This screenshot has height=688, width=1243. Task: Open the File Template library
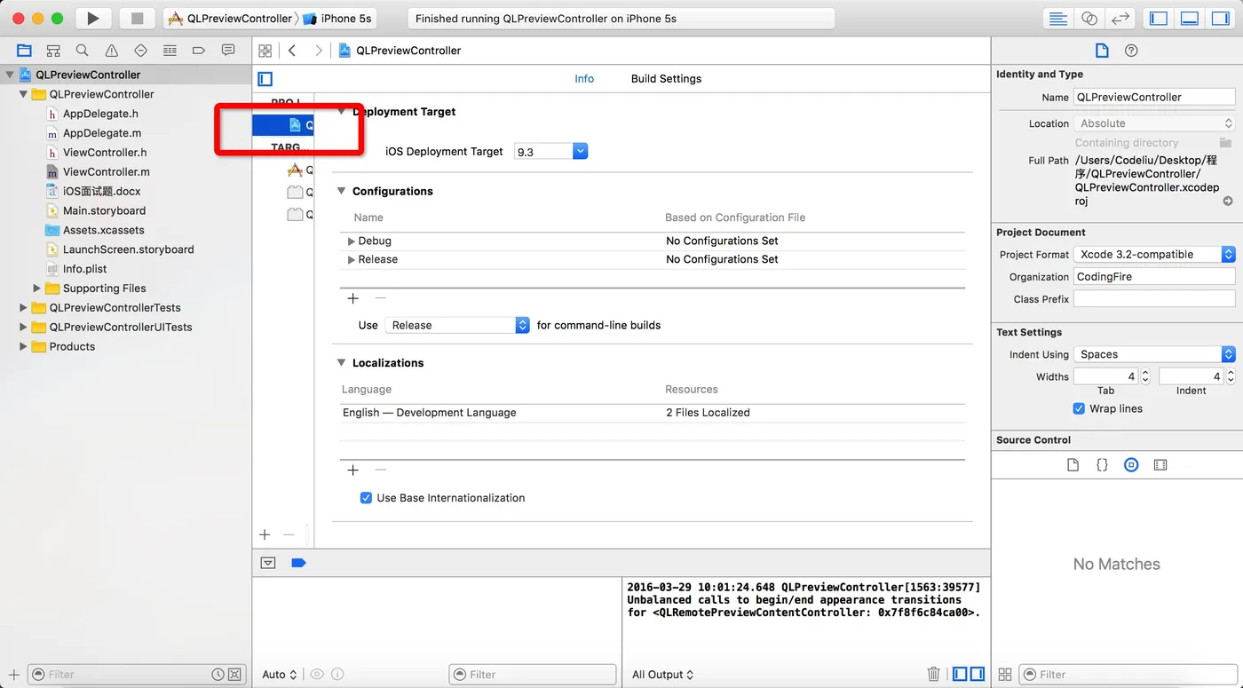tap(1073, 464)
